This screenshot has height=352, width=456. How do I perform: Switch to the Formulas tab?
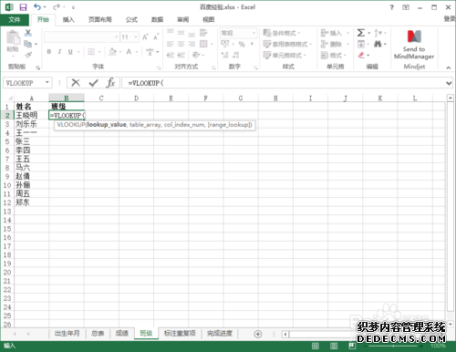[131, 20]
